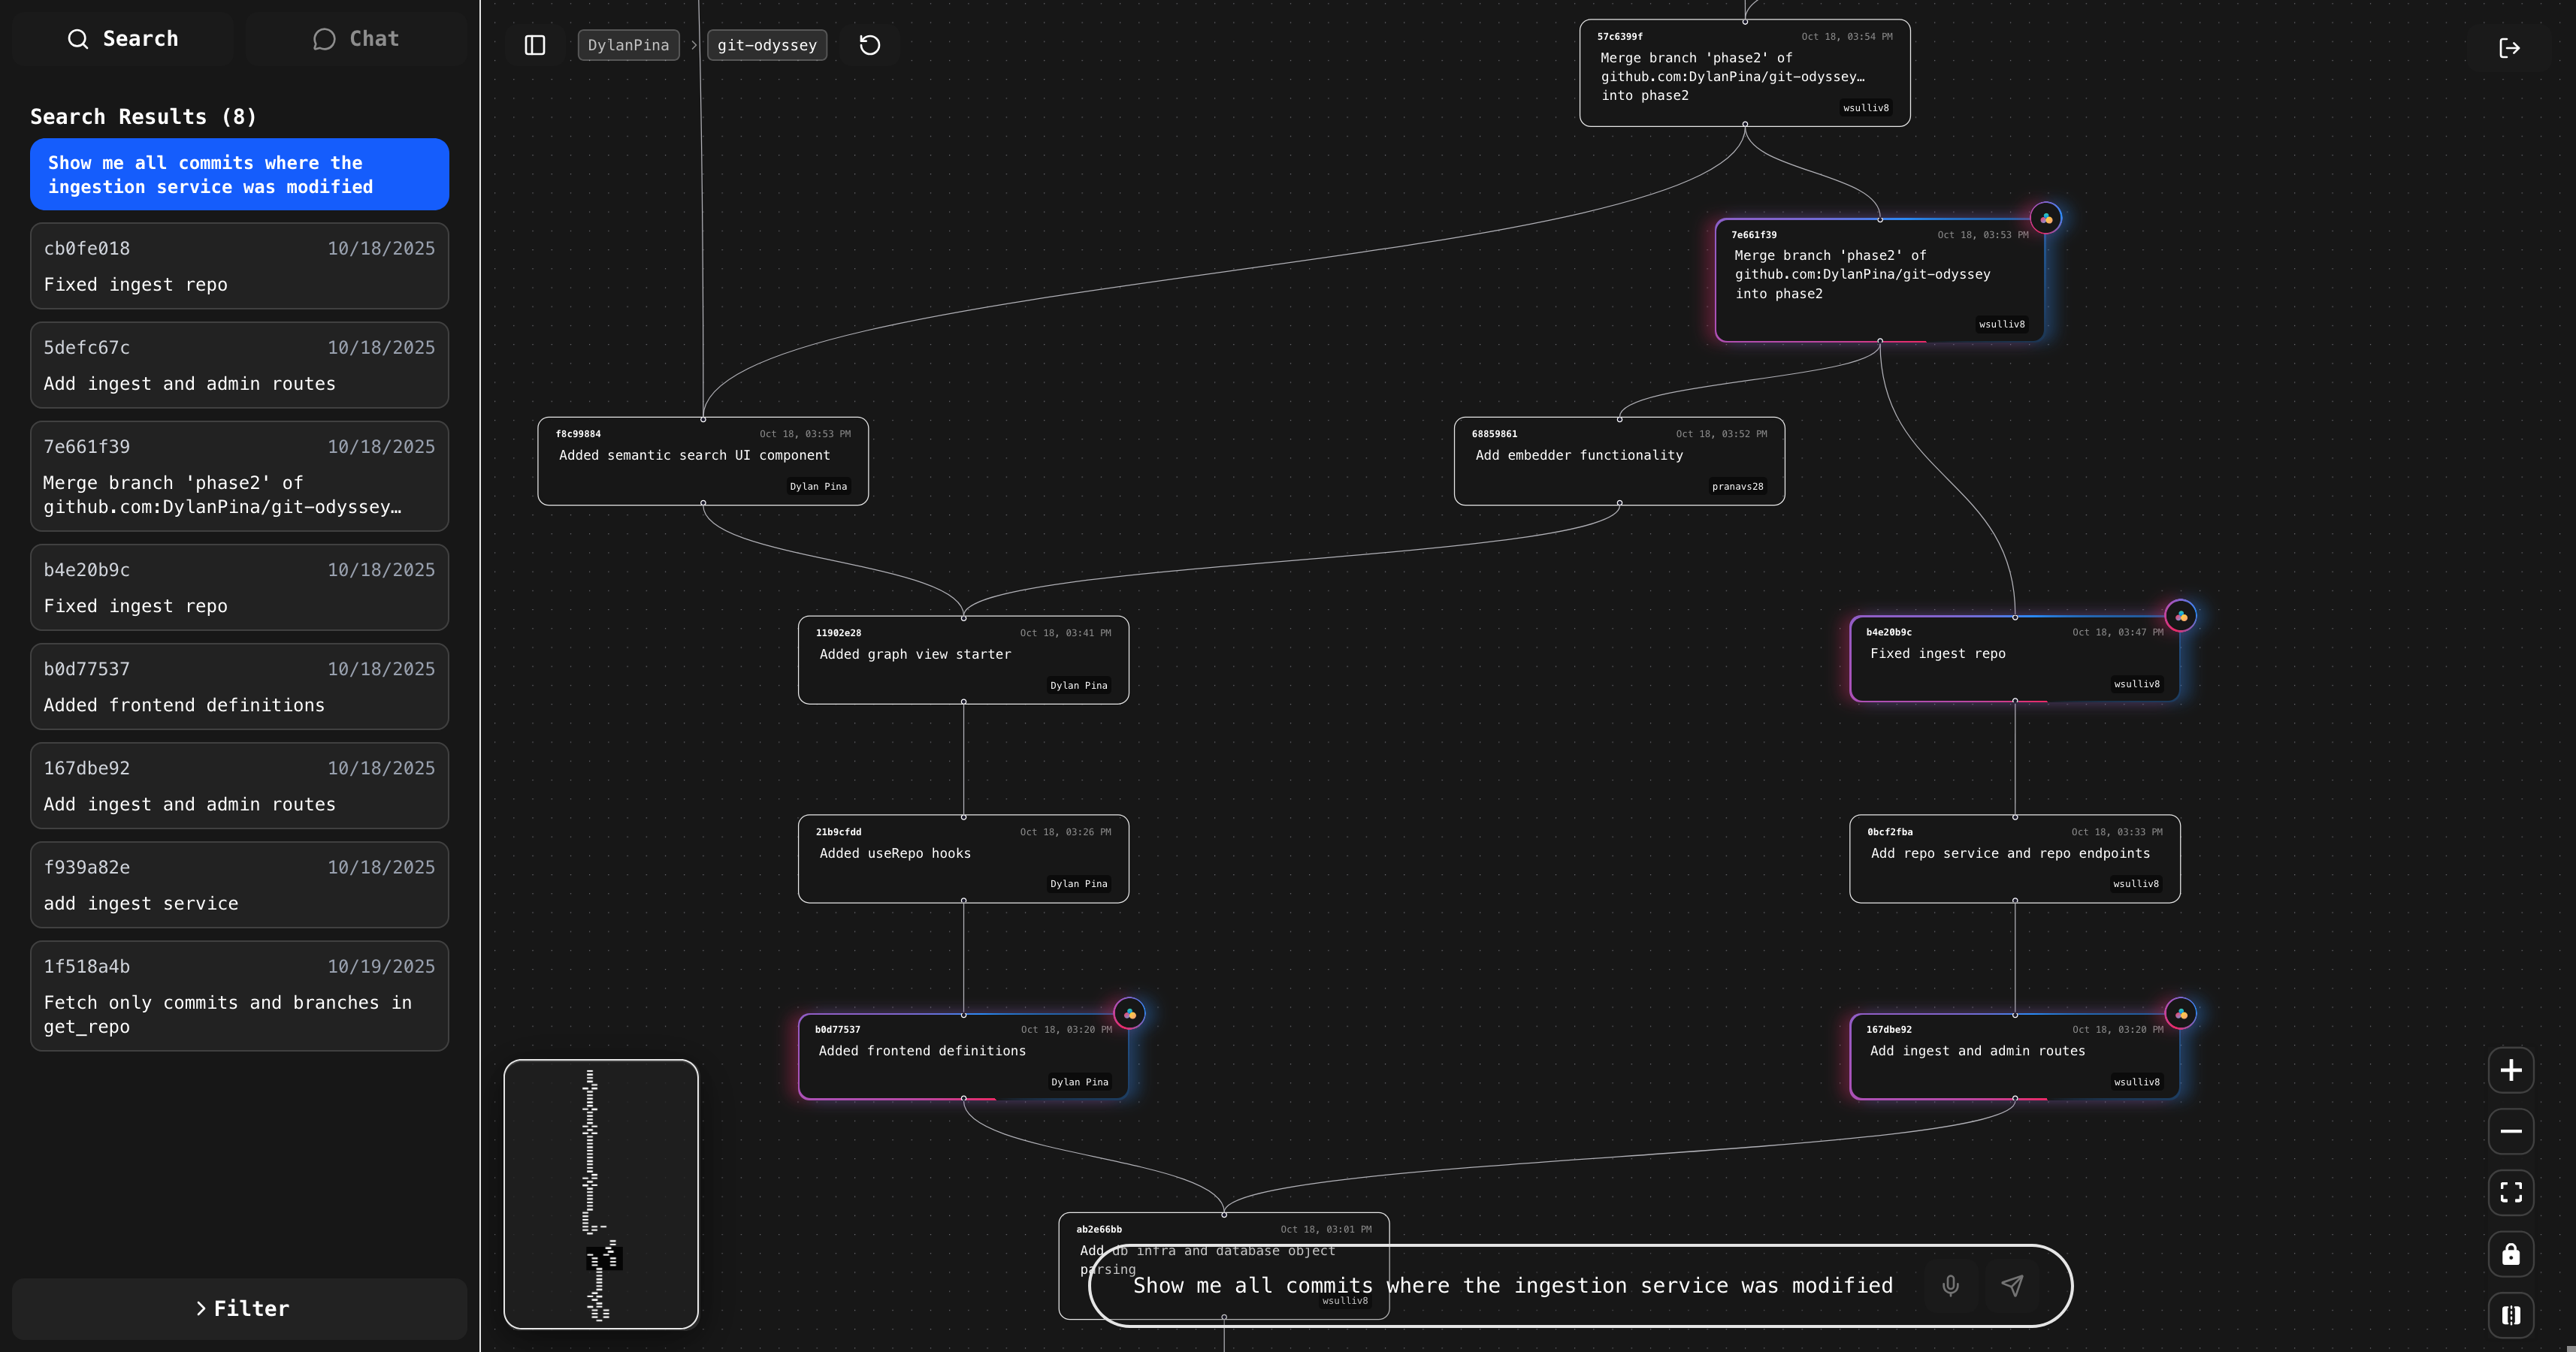Click the fit view fullscreen icon

(x=2510, y=1192)
